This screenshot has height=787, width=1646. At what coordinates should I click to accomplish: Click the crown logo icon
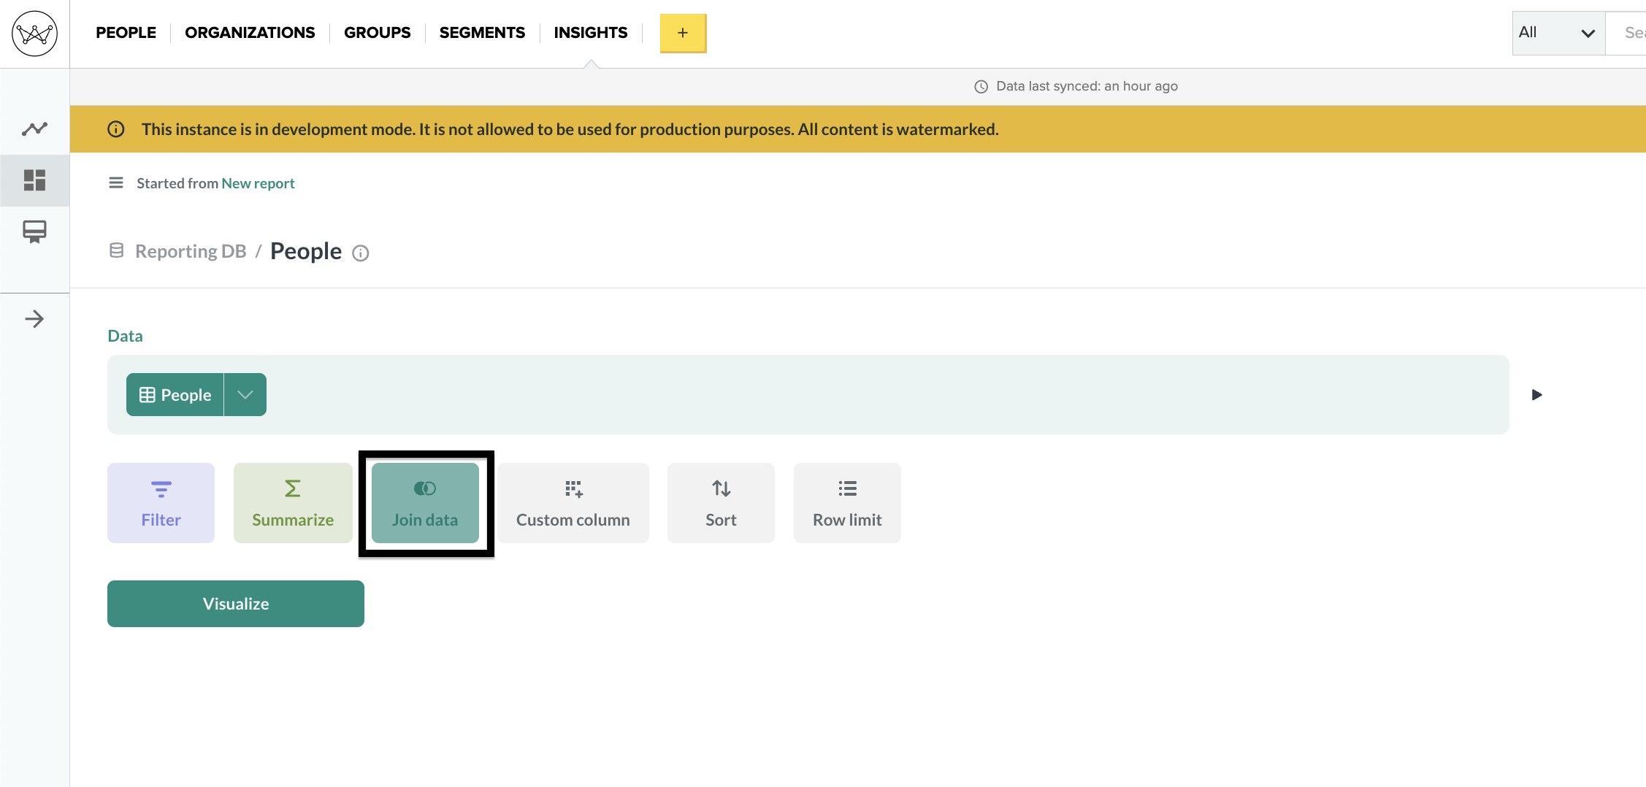pyautogui.click(x=34, y=34)
